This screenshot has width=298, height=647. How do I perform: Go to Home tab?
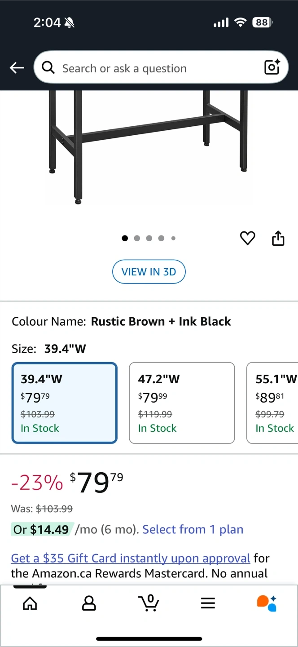pyautogui.click(x=30, y=603)
